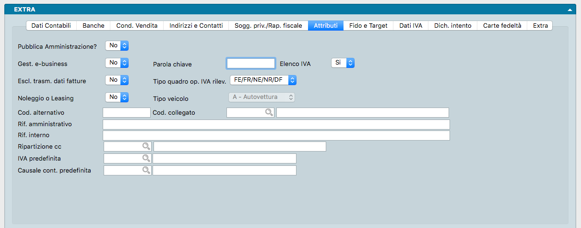
Task: Click into the Parola chiave text field
Action: point(251,64)
